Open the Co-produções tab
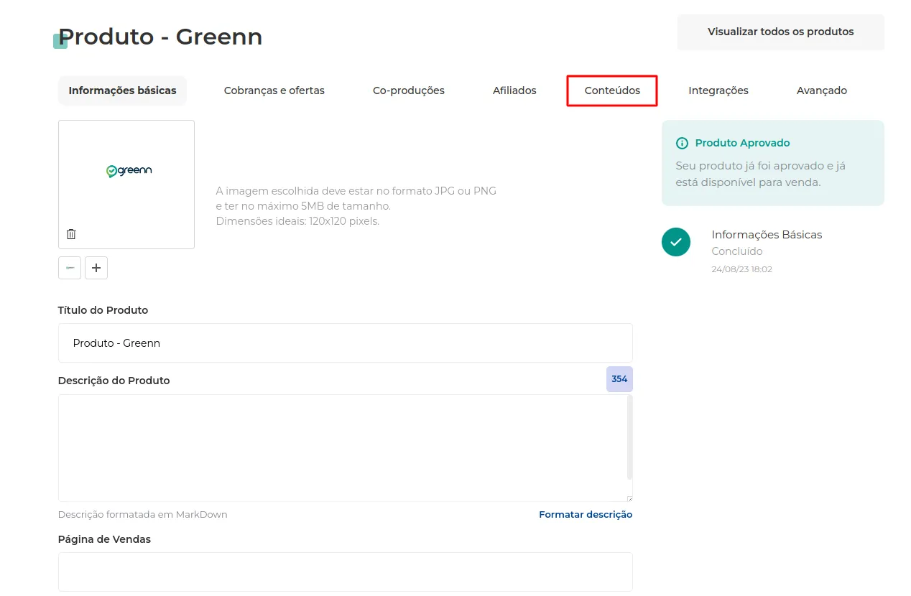Viewport: 911px width, 596px height. (409, 90)
